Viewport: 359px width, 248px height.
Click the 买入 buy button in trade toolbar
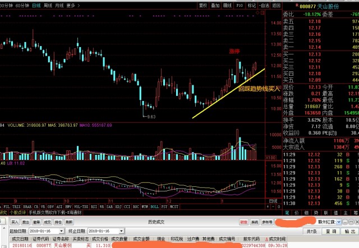pos(15,222)
